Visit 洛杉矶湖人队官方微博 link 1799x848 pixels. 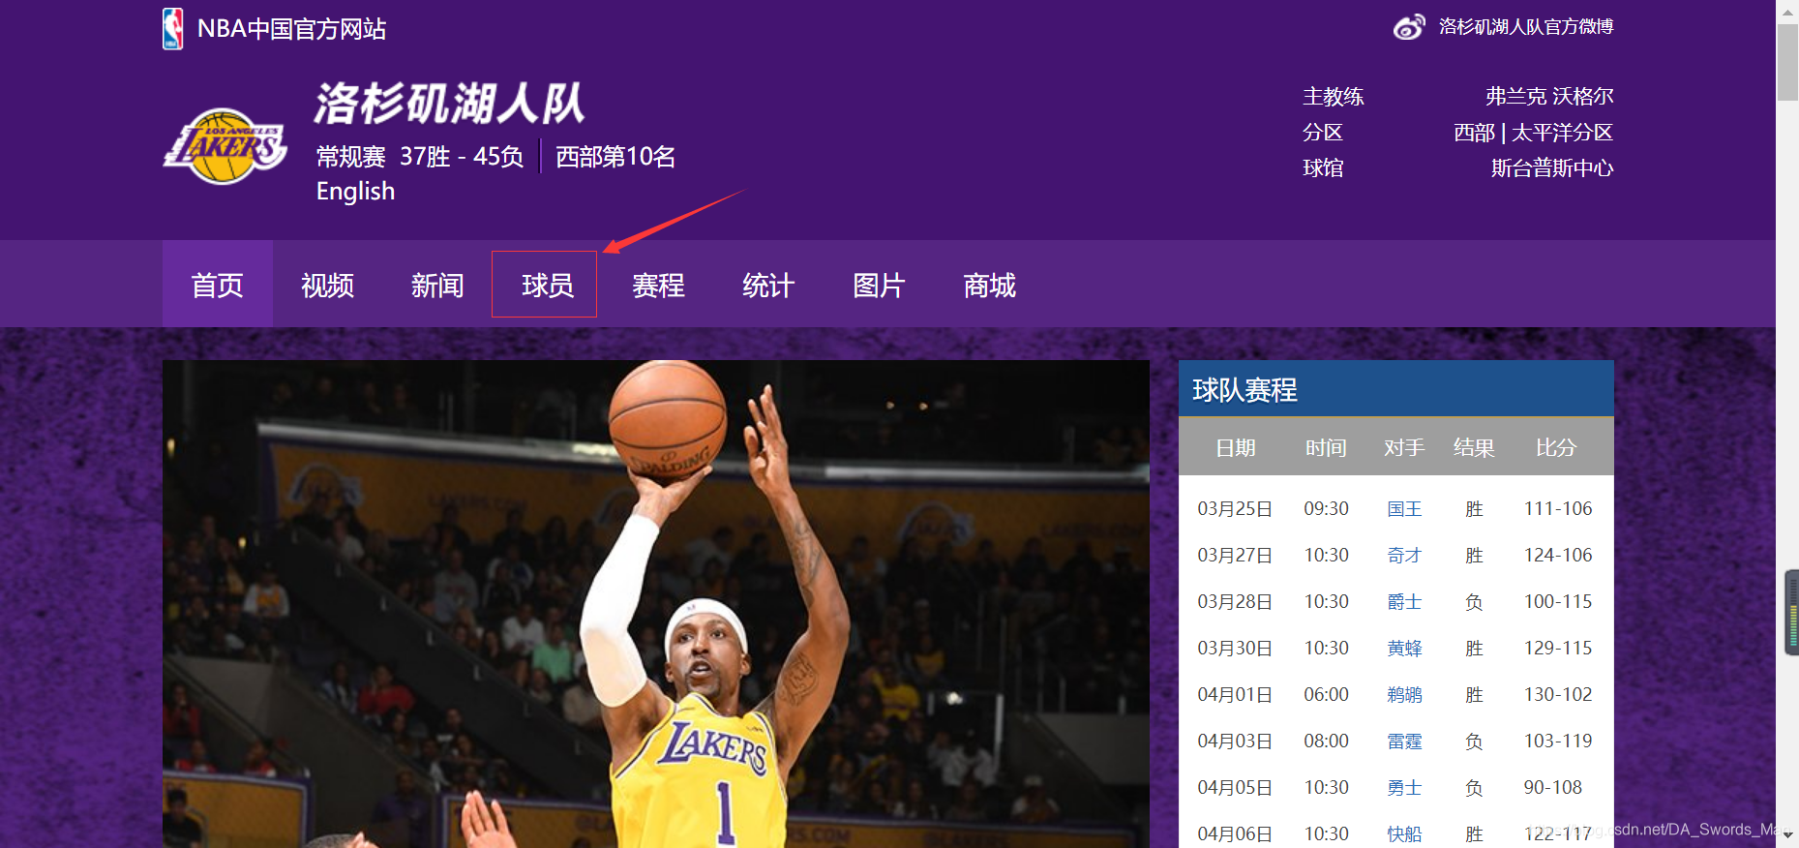pyautogui.click(x=1526, y=27)
